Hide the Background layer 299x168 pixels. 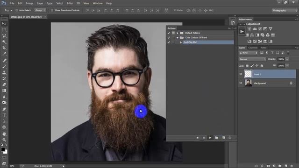click(241, 83)
